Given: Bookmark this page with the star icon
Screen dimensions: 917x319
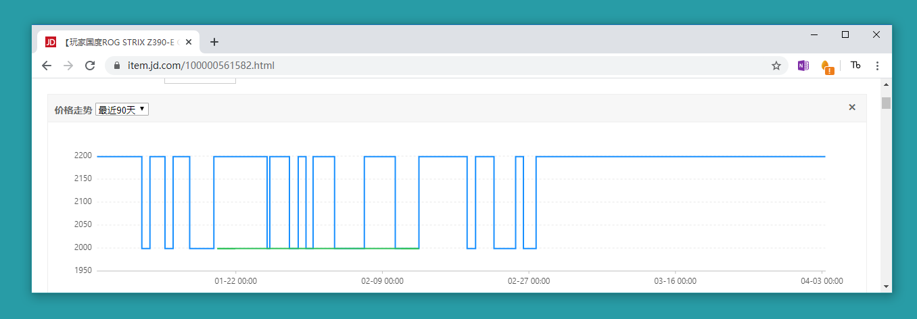Looking at the screenshot, I should pos(776,66).
